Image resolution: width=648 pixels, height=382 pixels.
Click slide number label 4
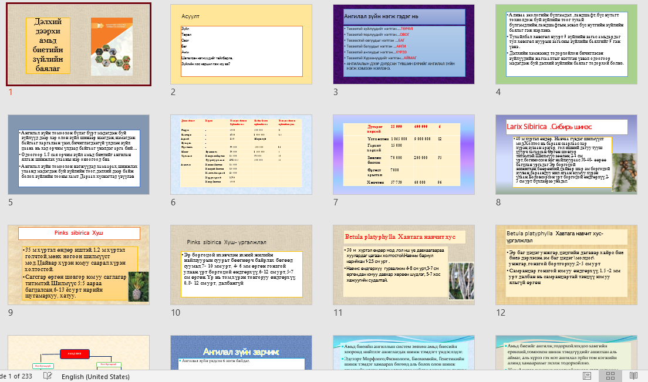coord(498,92)
